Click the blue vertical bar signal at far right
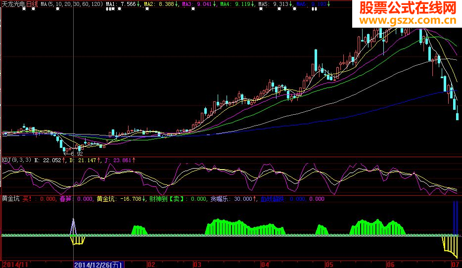Screen dimensions: 462x268 click(455, 218)
